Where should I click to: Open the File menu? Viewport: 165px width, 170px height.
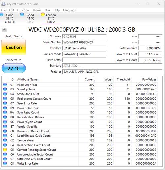click(x=3, y=10)
